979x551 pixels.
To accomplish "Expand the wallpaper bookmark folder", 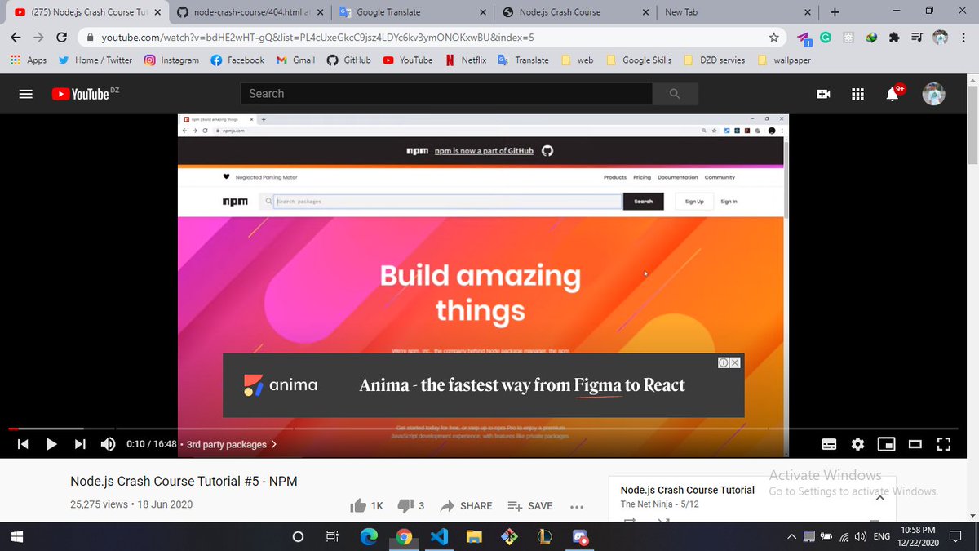I will 783,60.
